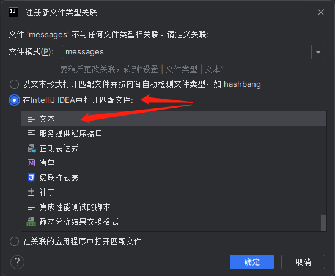
Task: Select radio 在IntelliJ IDEA中打开匹配文件
Action: point(14,100)
